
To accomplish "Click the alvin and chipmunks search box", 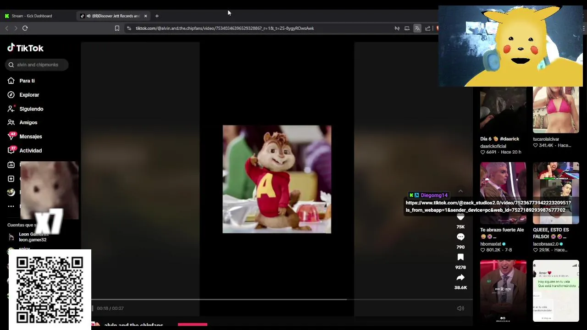I will tap(38, 65).
